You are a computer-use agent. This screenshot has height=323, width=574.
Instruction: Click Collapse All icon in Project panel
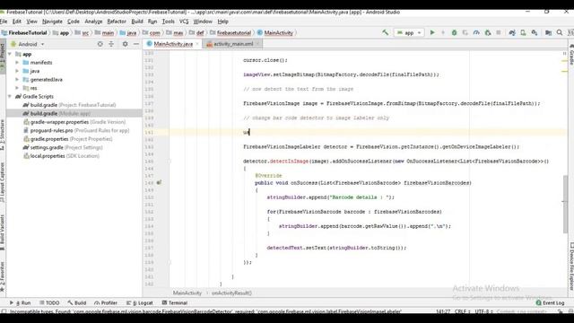point(111,44)
